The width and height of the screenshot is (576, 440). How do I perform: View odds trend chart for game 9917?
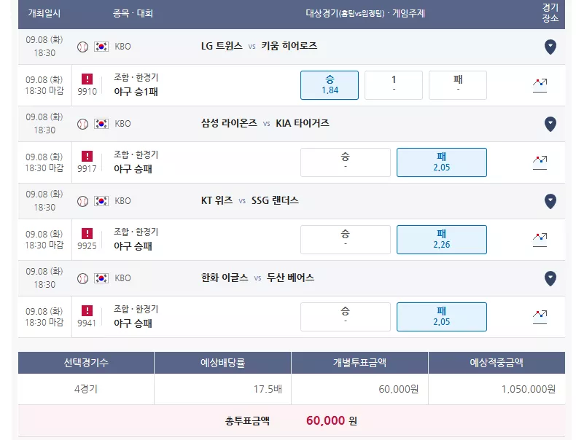coord(540,162)
